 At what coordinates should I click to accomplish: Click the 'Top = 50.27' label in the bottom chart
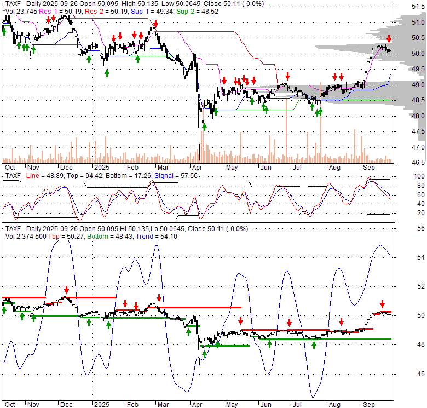66,237
